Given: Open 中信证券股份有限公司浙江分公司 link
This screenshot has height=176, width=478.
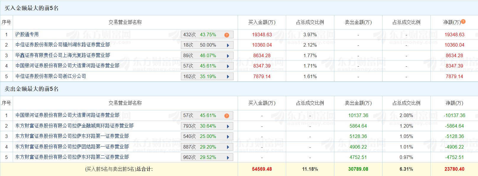Looking at the screenshot, I should pos(51,76).
